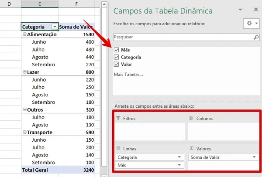Select the Total Geral cell
Image resolution: width=262 pixels, height=177 pixels.
coord(40,170)
